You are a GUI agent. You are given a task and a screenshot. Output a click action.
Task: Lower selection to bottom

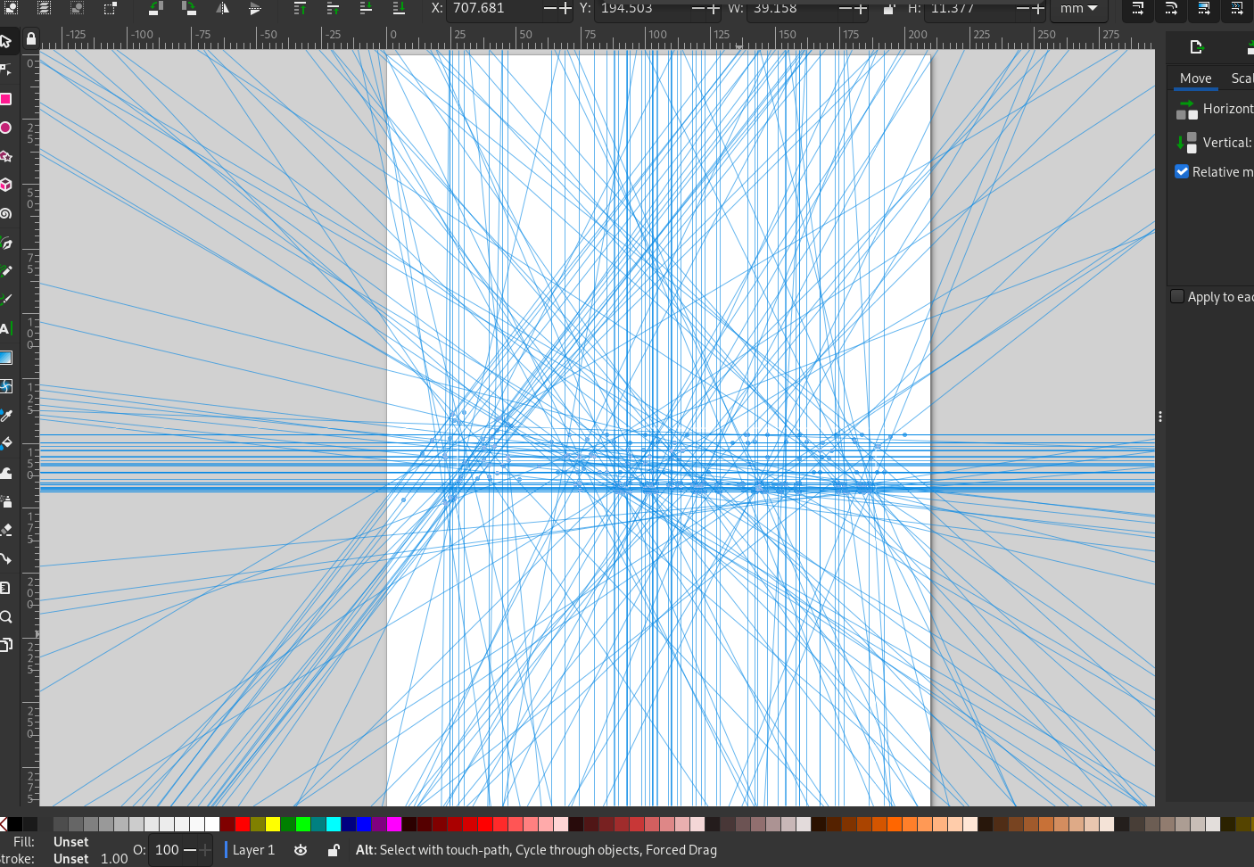(399, 8)
